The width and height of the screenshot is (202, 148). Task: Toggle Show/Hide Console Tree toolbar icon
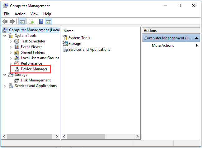(x=22, y=21)
